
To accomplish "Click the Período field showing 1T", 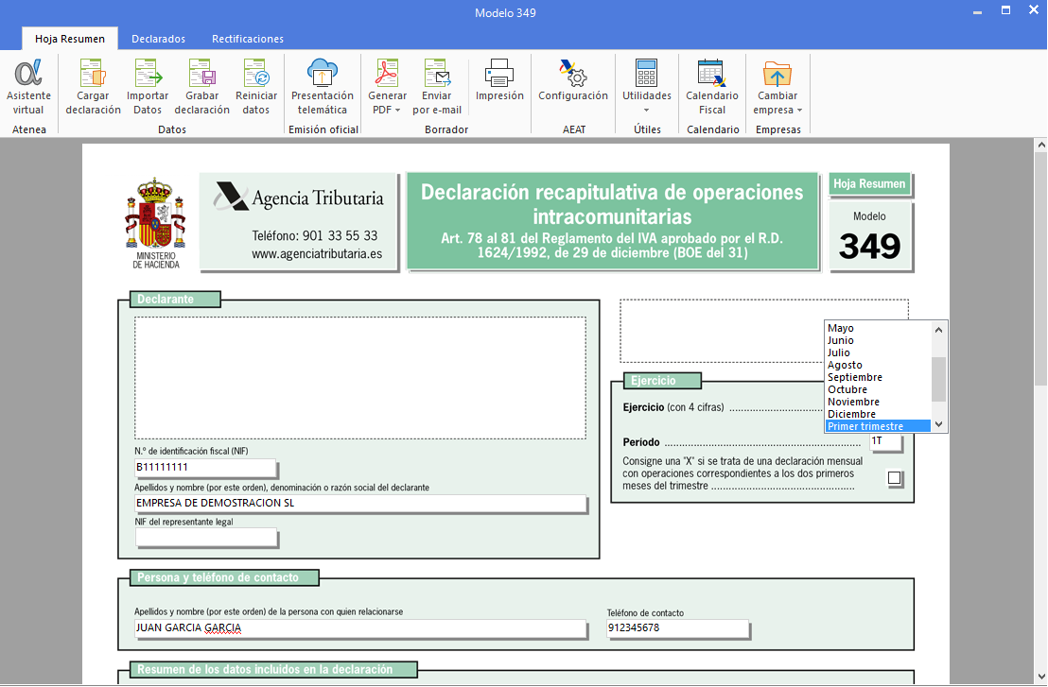I will 885,440.
